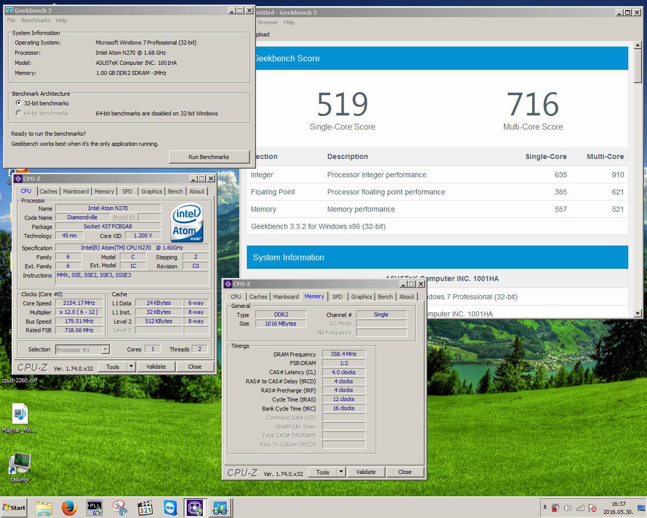Viewport: 647px width, 518px height.
Task: Switch to About tab in CPU-Z CPU window
Action: pos(197,191)
